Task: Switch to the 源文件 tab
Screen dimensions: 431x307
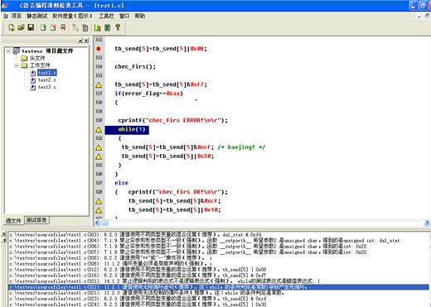Action: pyautogui.click(x=13, y=221)
